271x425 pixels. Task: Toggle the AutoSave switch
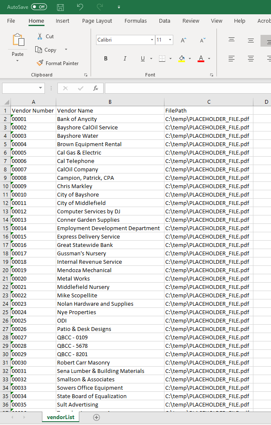point(39,7)
